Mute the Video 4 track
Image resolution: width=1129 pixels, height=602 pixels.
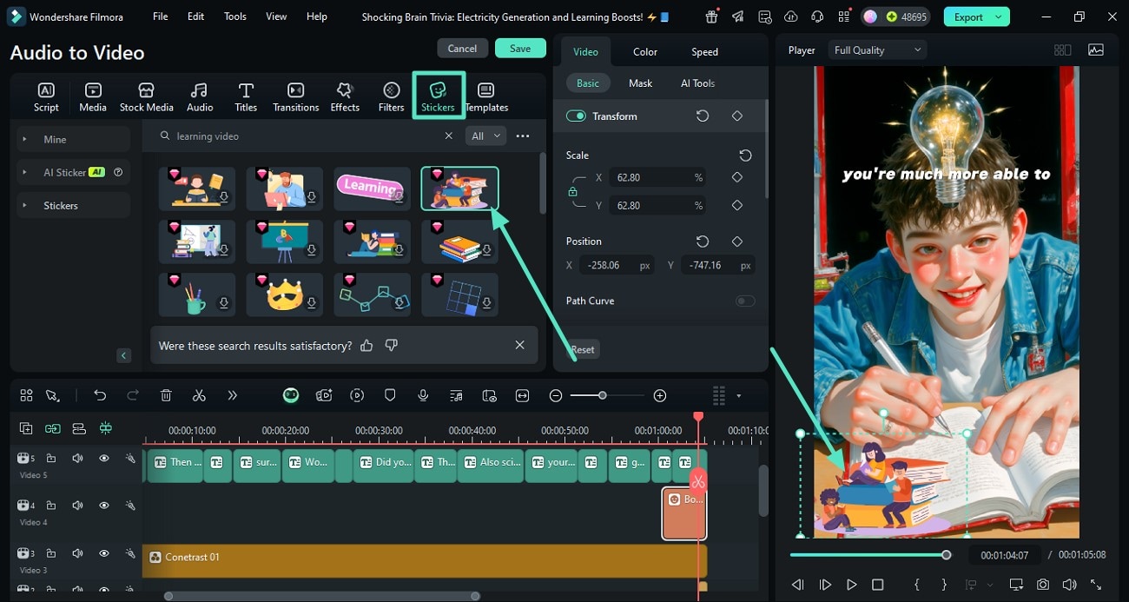(x=77, y=505)
